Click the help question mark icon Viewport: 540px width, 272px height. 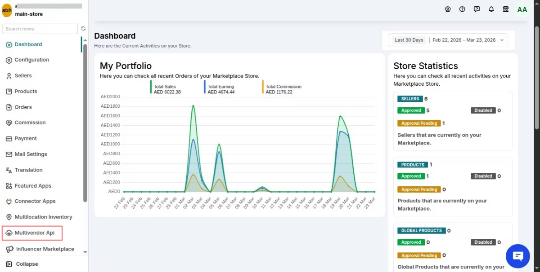[462, 9]
